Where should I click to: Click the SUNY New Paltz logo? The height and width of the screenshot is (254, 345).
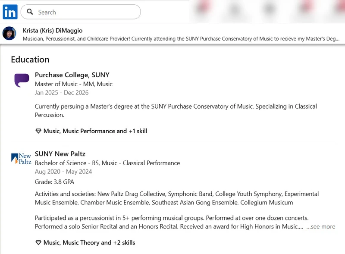pyautogui.click(x=21, y=158)
